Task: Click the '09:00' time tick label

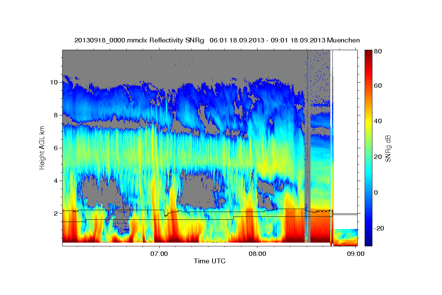Action: pos(355,254)
